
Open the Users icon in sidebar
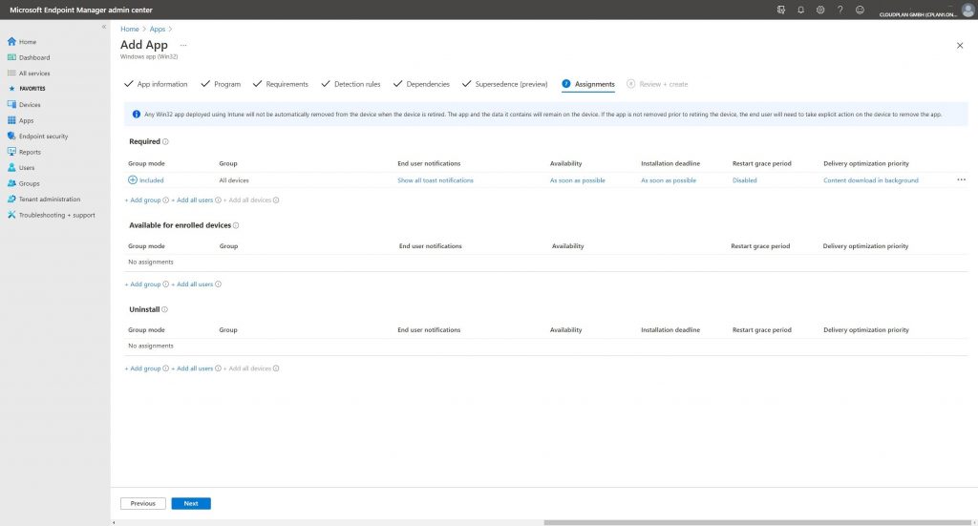point(11,168)
